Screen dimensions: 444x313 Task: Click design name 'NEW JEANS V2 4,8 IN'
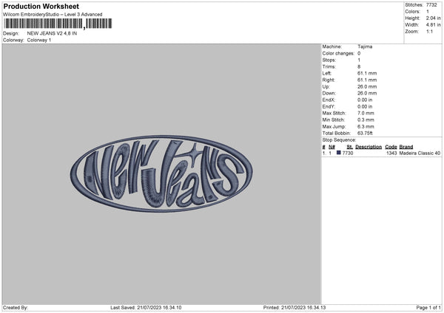point(52,33)
